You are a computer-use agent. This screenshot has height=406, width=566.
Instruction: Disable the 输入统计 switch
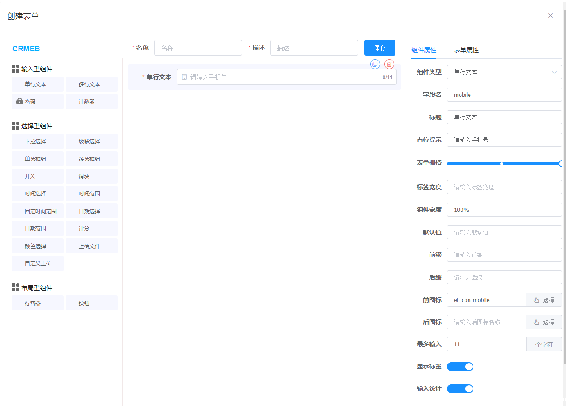point(460,388)
